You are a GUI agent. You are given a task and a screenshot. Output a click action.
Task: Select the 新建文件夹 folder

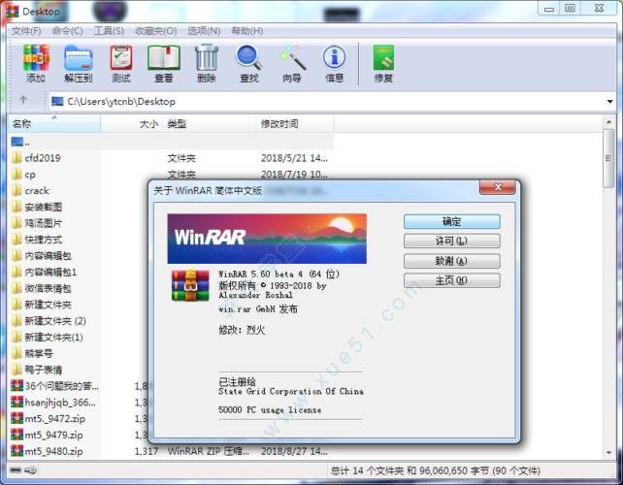click(x=42, y=305)
